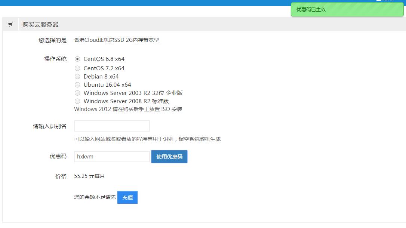Click the selected plan text 香港CloudIE机房SSD 2G内存带宽型
This screenshot has width=406, height=228.
[117, 40]
